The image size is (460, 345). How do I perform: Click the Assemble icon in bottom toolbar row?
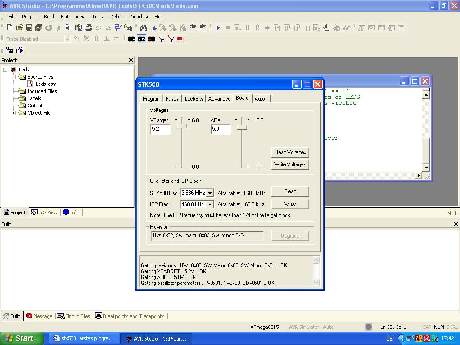[9, 50]
